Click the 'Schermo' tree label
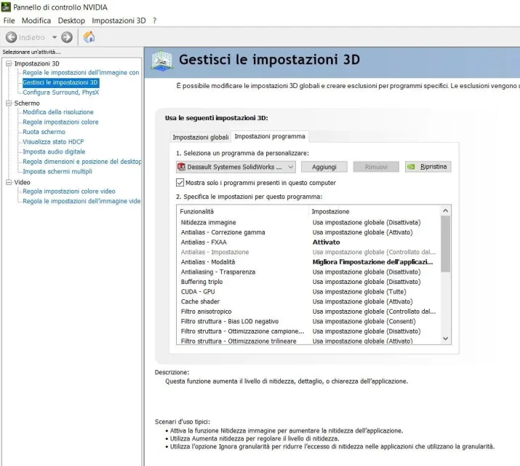Screen dimensions: 520x466 (x=27, y=103)
